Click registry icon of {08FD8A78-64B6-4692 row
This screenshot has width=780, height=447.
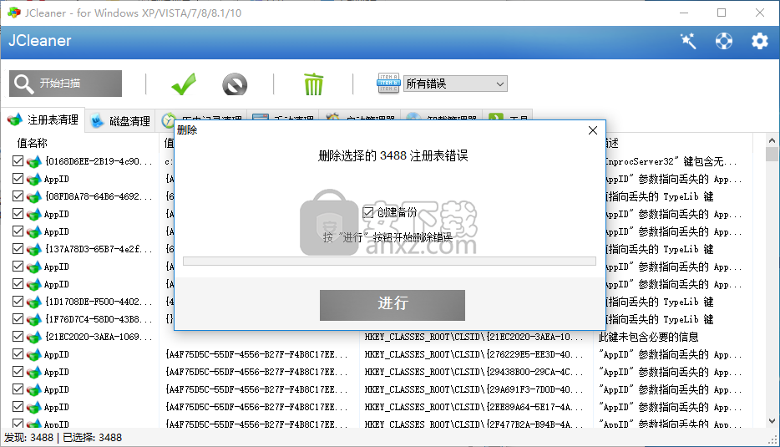tap(34, 196)
